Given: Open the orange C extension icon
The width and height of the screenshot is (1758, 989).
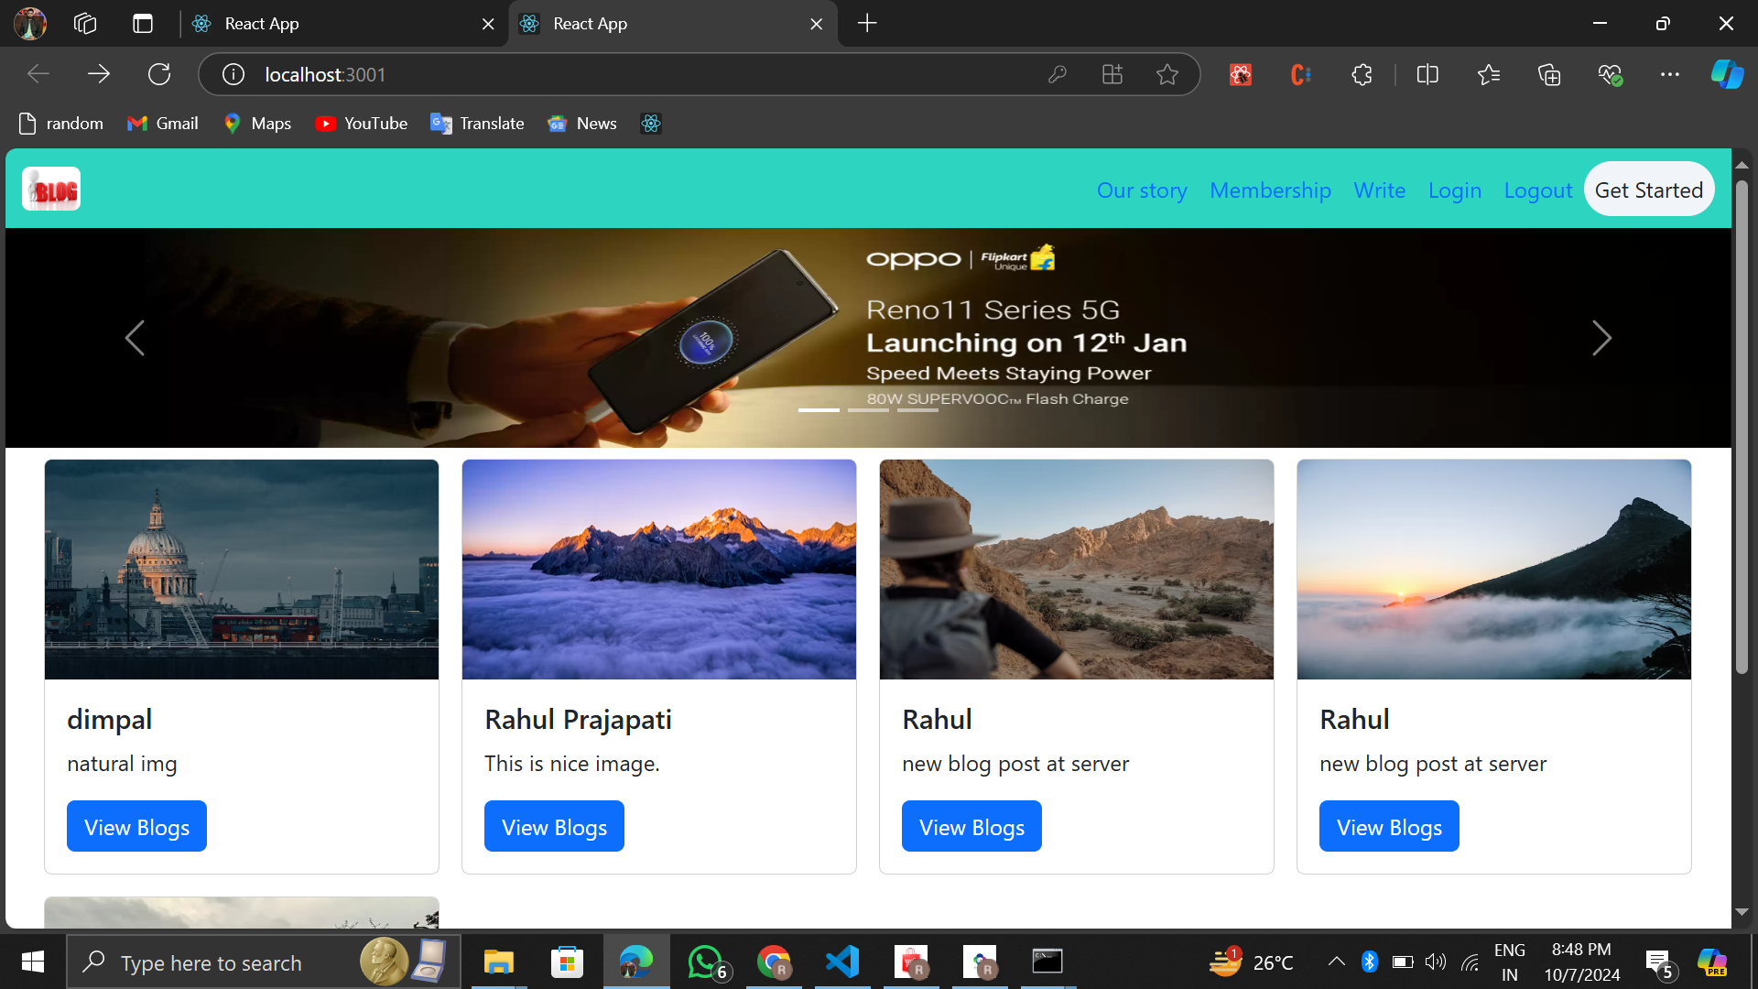Looking at the screenshot, I should coord(1301,74).
